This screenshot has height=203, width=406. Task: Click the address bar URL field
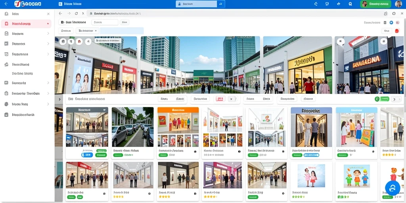tap(233, 13)
